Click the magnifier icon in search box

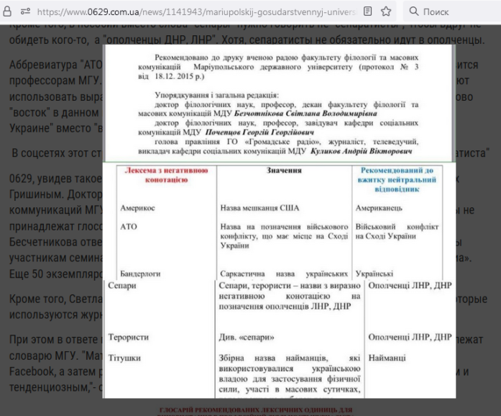[x=414, y=12]
